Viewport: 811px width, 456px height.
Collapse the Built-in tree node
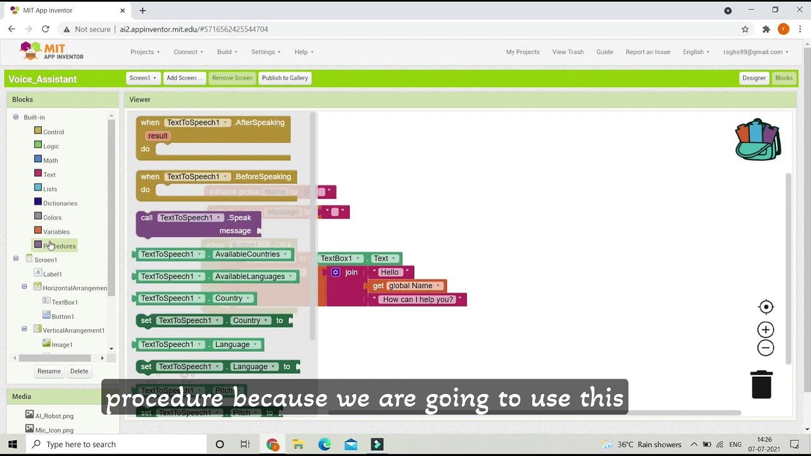tap(16, 117)
